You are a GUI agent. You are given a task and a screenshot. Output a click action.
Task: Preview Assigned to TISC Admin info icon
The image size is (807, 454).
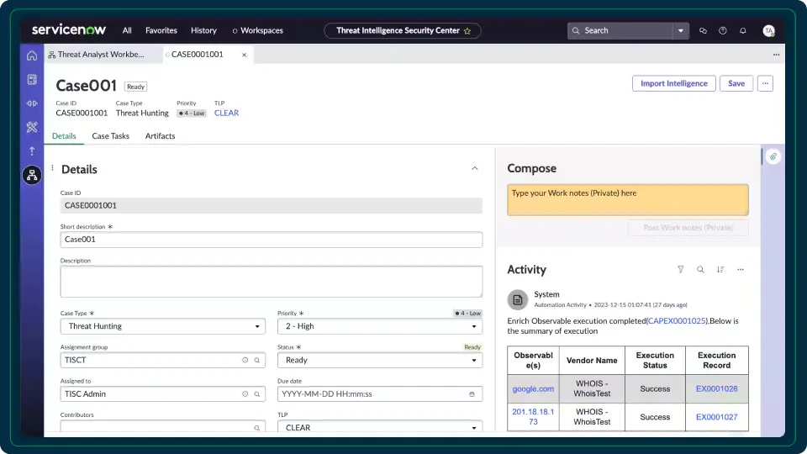tap(245, 394)
